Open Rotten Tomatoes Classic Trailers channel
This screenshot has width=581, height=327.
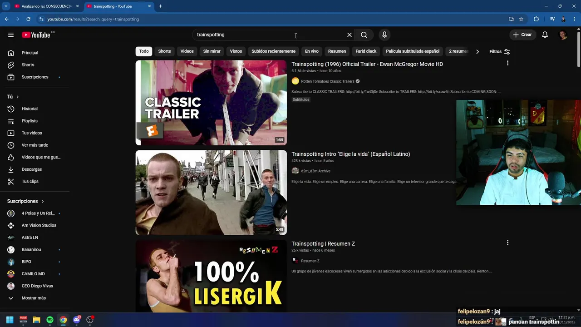click(328, 81)
